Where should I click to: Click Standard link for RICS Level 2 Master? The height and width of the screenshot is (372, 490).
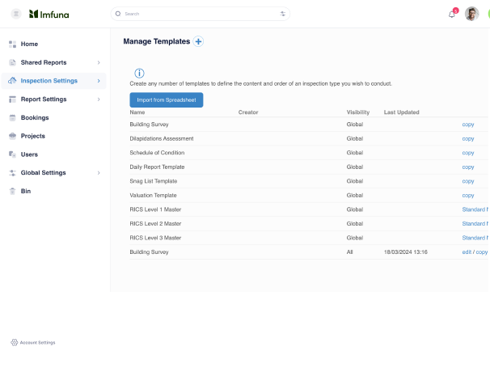pos(475,223)
